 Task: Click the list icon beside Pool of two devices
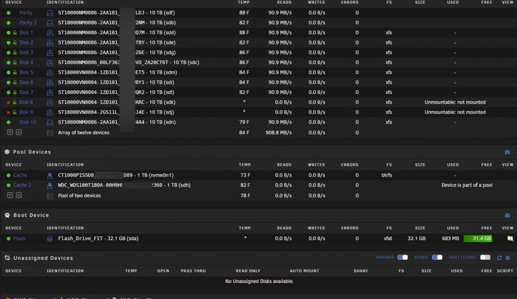coord(50,196)
